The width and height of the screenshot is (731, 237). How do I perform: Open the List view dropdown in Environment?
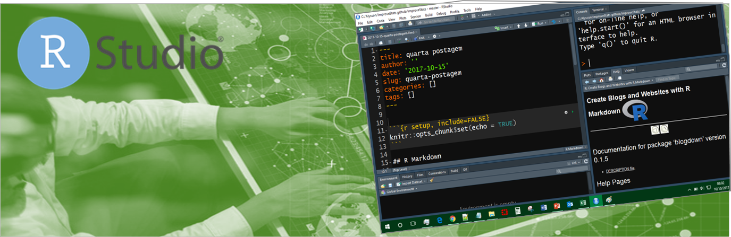coord(574,163)
